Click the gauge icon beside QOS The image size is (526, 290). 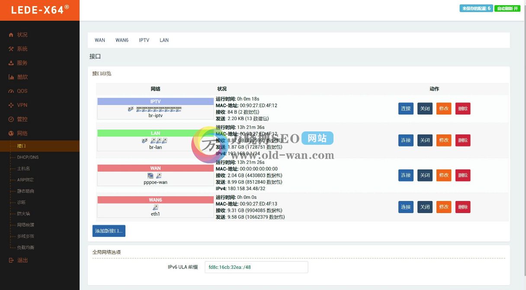[11, 91]
